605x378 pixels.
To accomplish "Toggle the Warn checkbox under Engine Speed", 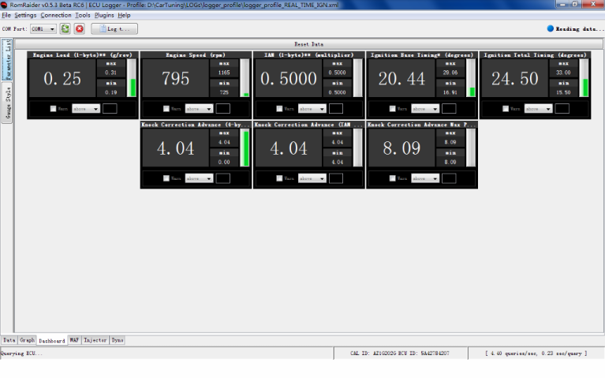I will pyautogui.click(x=166, y=109).
